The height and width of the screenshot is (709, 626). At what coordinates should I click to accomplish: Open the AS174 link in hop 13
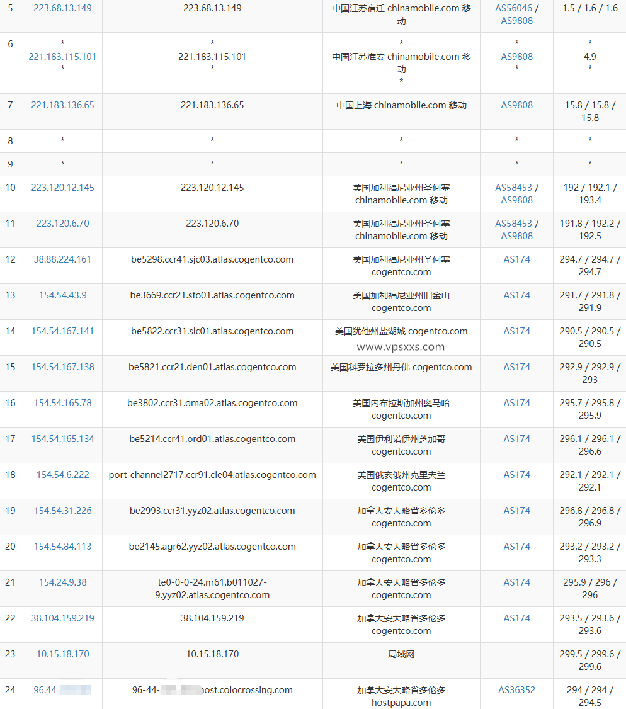click(516, 295)
